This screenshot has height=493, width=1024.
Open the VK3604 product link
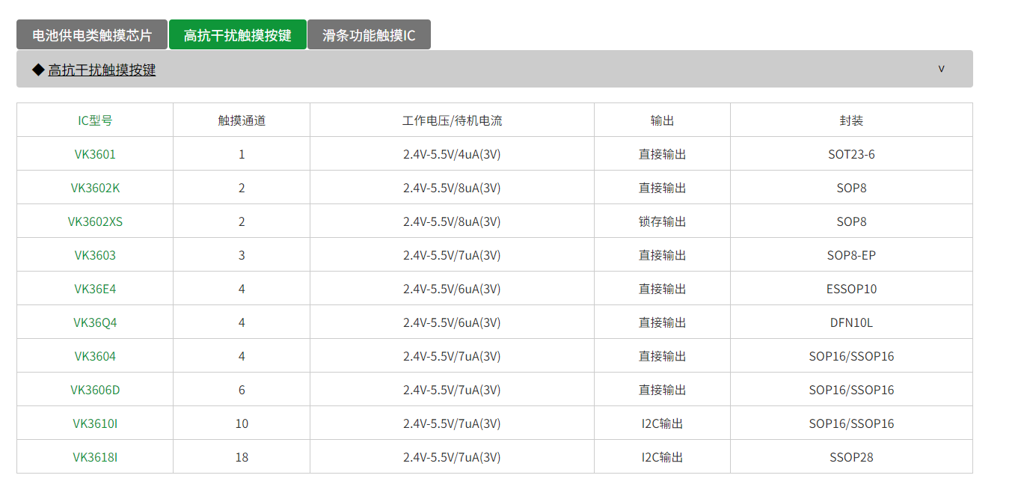click(95, 356)
